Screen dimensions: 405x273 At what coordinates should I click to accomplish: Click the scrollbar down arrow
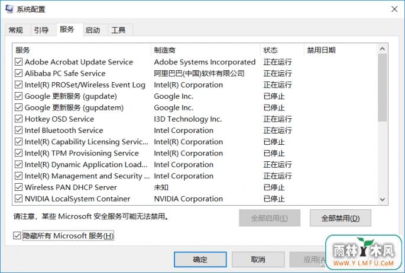pos(383,200)
